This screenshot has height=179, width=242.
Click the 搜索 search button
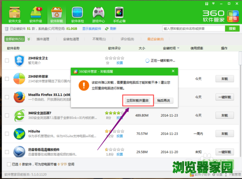click(x=232, y=29)
